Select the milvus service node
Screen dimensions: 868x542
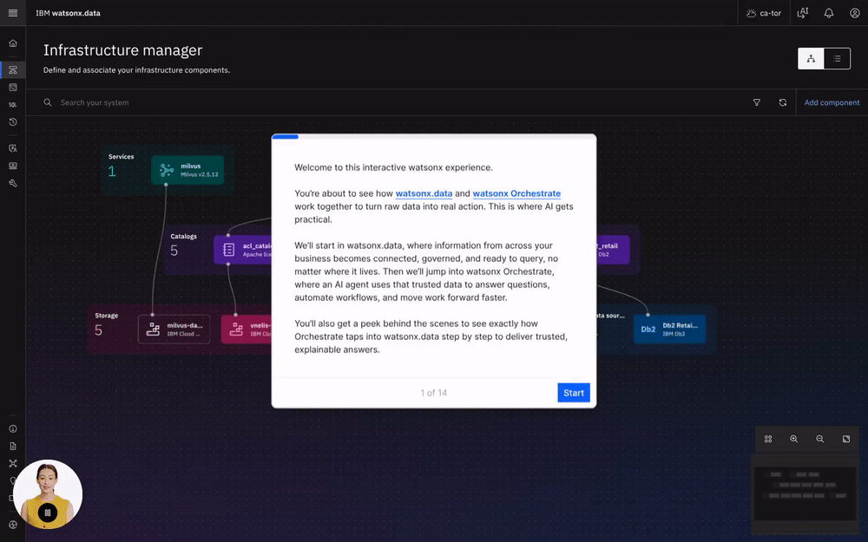187,170
